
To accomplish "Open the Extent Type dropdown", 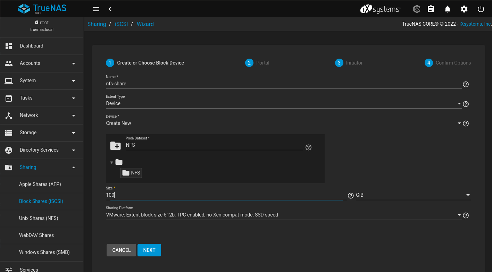I will pyautogui.click(x=284, y=103).
